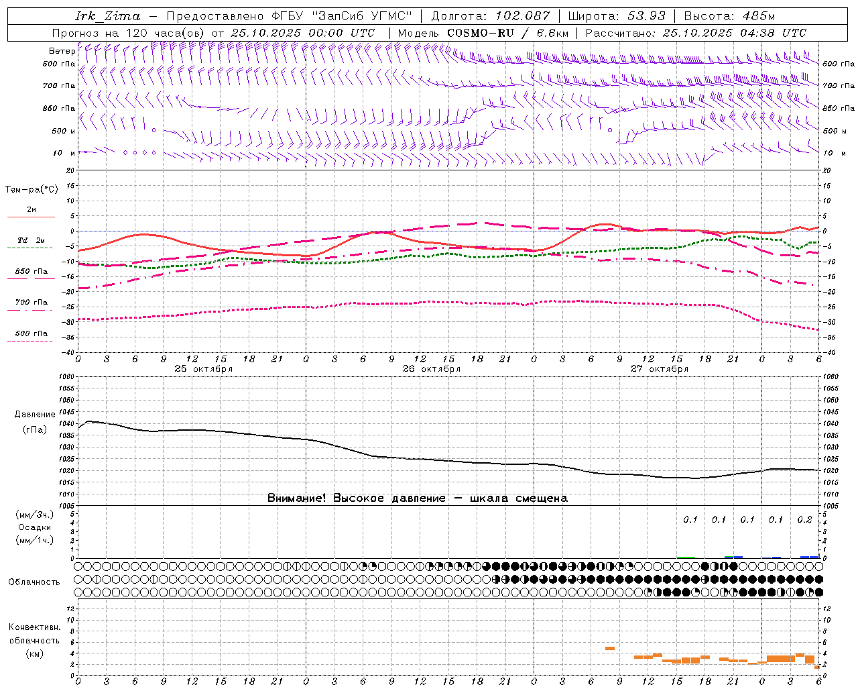Select the provider text ФГБУ "ЗапСиб УГМС"

coord(342,16)
